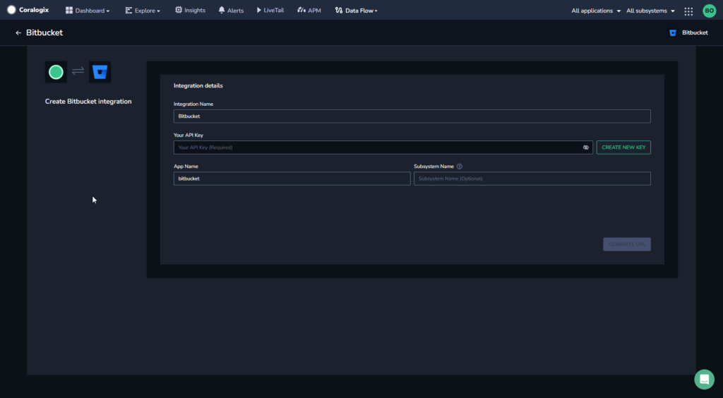The width and height of the screenshot is (723, 398).
Task: Select the 'Create Bitbucket integration' heading text
Action: (x=88, y=102)
